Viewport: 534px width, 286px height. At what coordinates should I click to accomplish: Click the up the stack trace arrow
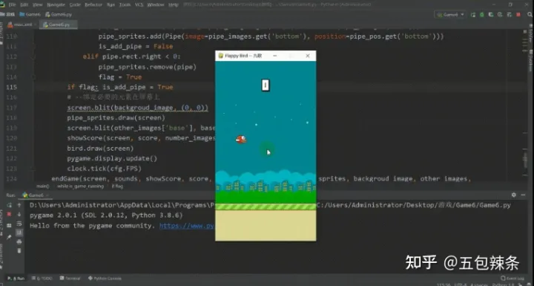coord(19,205)
